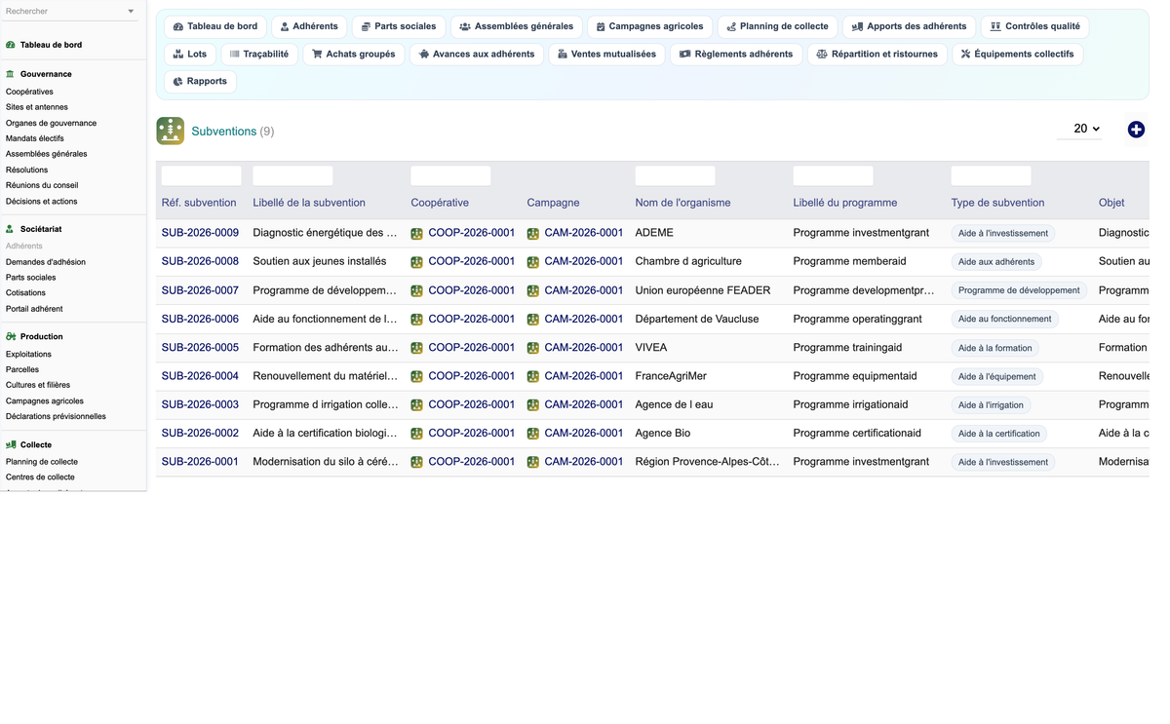Click the Réf. subvention filter field
The width and height of the screenshot is (1170, 724).
click(x=201, y=175)
